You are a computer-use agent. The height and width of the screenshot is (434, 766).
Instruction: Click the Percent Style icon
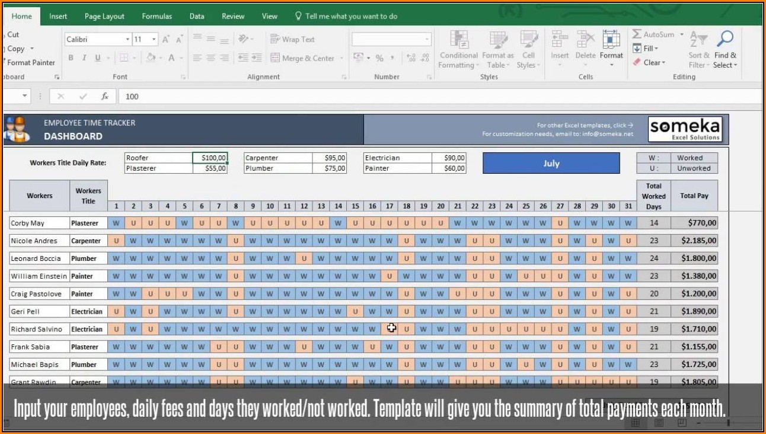[379, 58]
